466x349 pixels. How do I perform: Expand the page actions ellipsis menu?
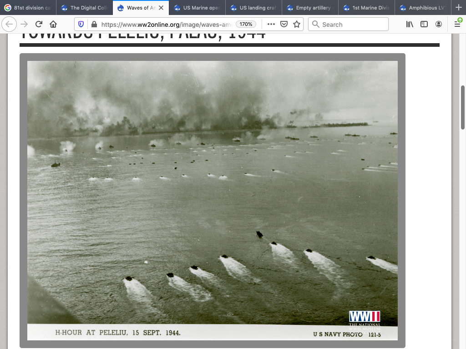[271, 24]
